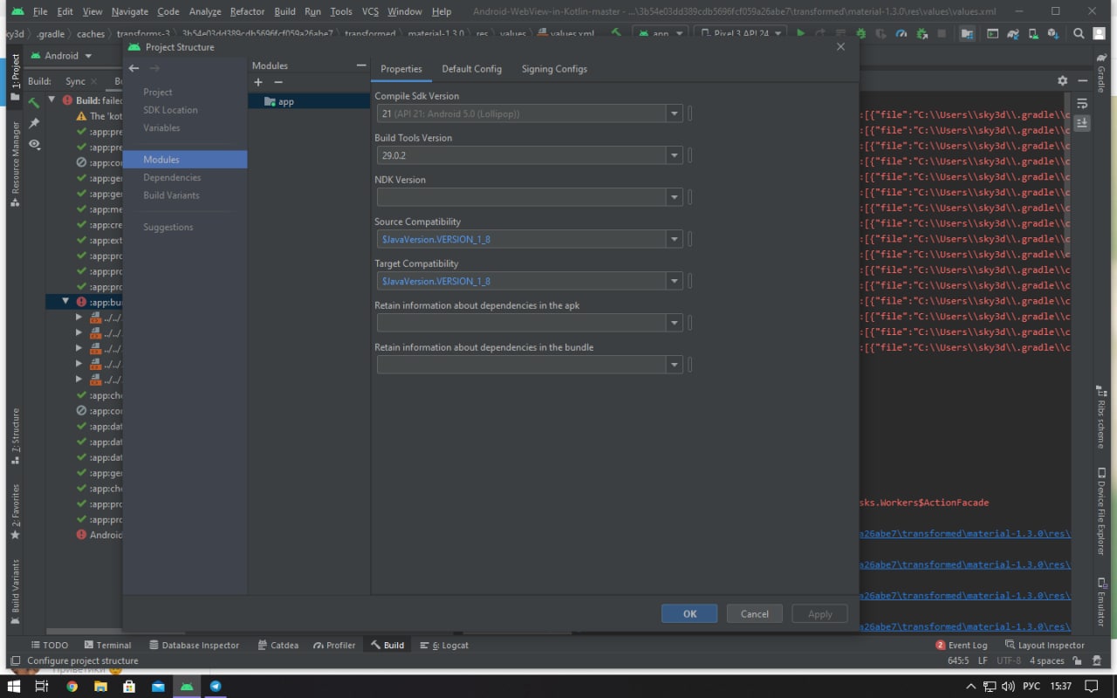The height and width of the screenshot is (698, 1117).
Task: Click the Project Structure toolbar icon
Action: click(967, 33)
